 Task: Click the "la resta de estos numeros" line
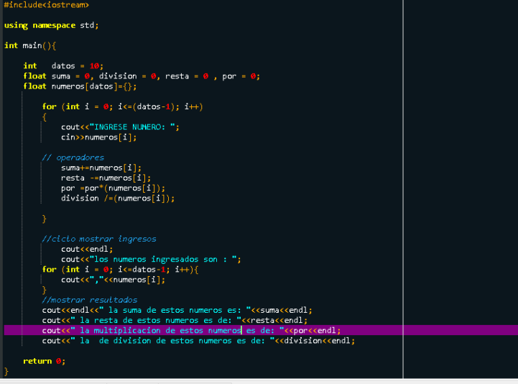175,321
